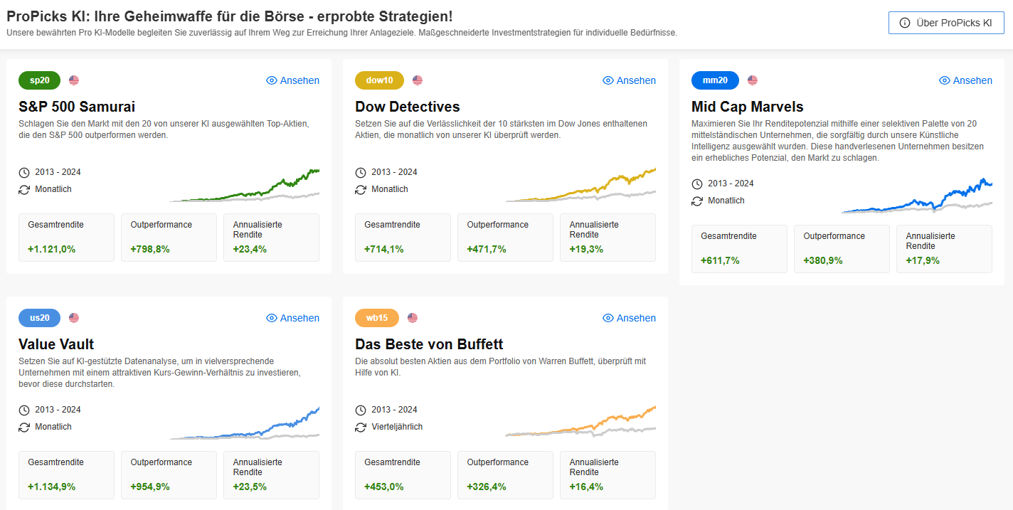Click the clock icon showing 2013 - 2024 on Mid Cap Marvels
Screen dimensions: 1013x510
point(696,184)
